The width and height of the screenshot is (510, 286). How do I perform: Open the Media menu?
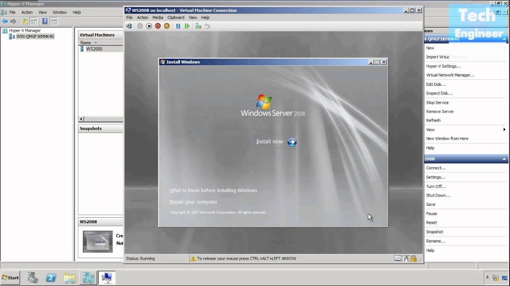(x=158, y=17)
